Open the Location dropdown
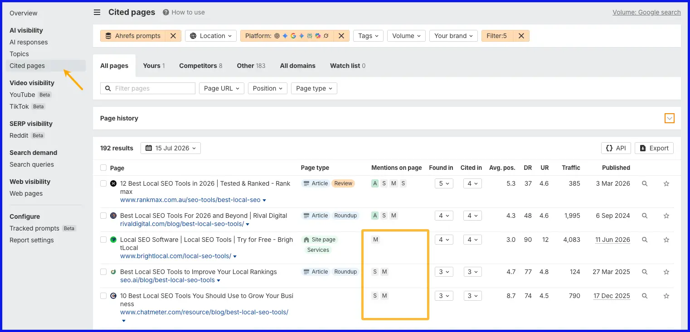The height and width of the screenshot is (332, 690). 211,36
